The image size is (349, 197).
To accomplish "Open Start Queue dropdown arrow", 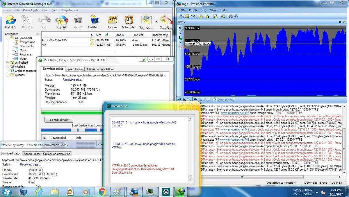I will 156,22.
